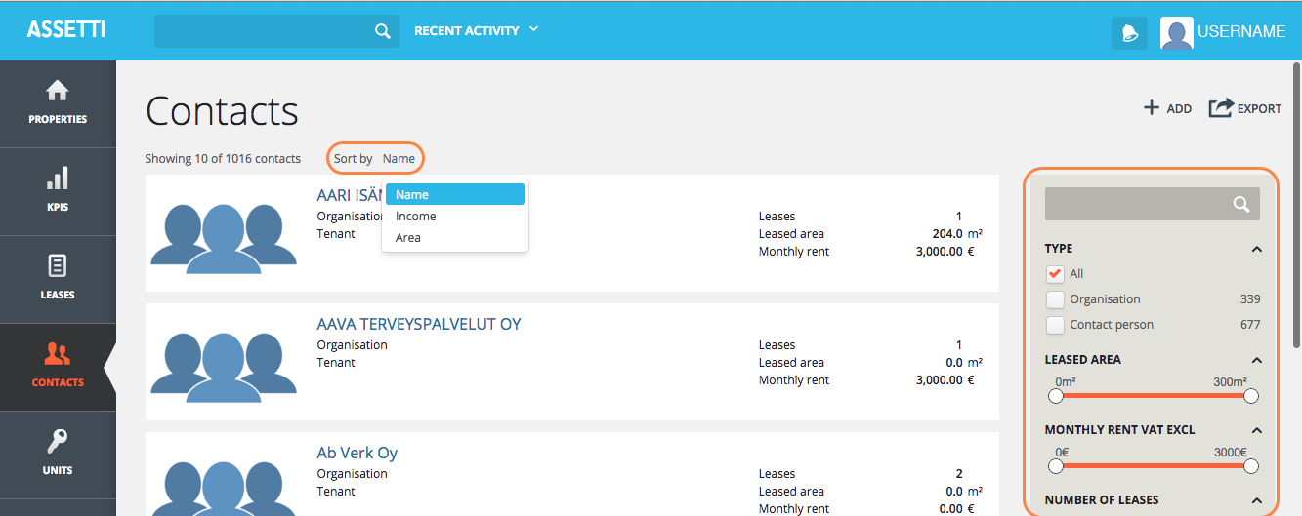This screenshot has height=516, width=1302.
Task: Open the Units key icon
Action: [58, 442]
